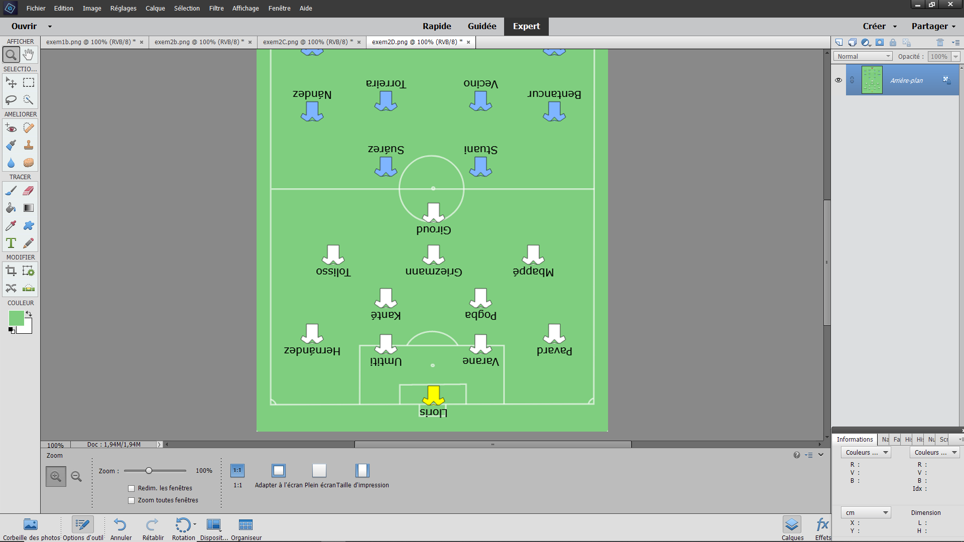Select the Custom Shape tool
Screen dimensions: 964x542
click(29, 225)
